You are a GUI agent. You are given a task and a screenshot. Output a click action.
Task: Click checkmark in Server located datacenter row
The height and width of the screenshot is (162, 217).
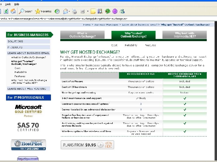point(185,109)
